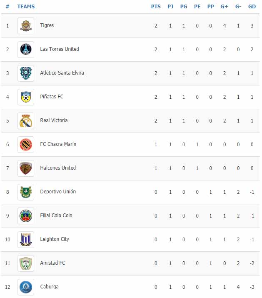Open the Filial Colo Colo badge
Screen dimensions: 262x298
[26, 216]
